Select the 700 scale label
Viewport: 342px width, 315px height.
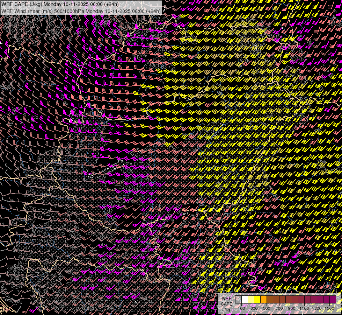279,308
